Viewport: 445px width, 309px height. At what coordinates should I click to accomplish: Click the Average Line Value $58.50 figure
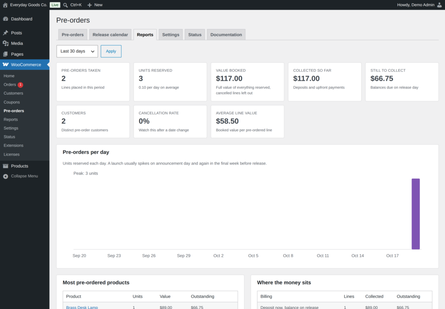coord(227,121)
